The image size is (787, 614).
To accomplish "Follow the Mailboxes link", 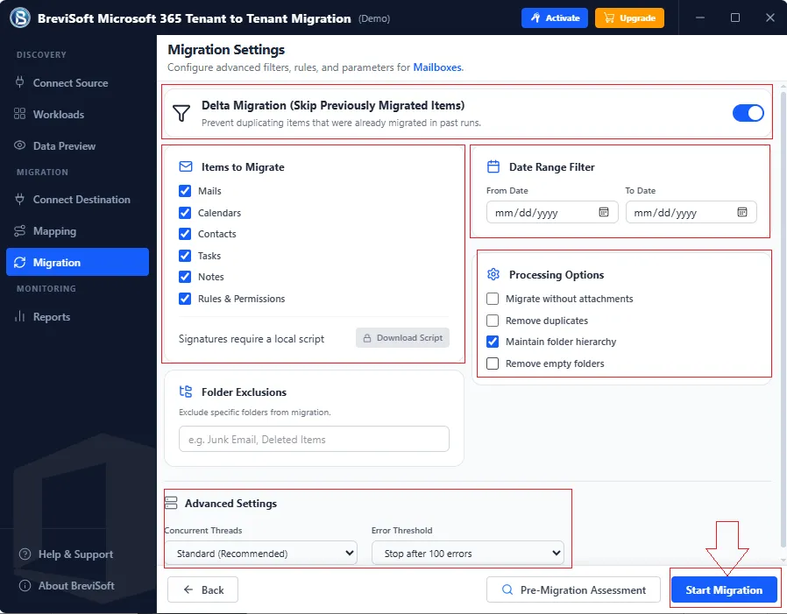I will (437, 67).
